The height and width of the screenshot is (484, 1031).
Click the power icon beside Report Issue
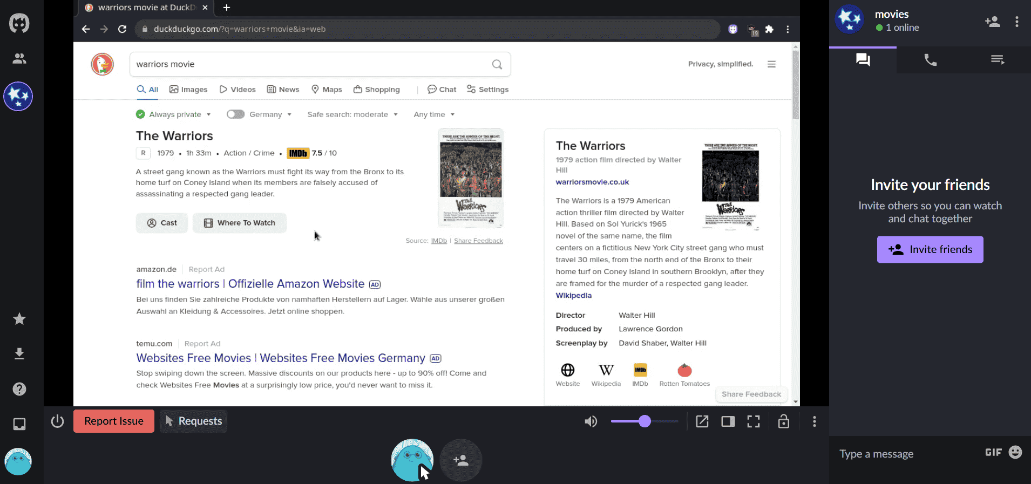pos(58,421)
